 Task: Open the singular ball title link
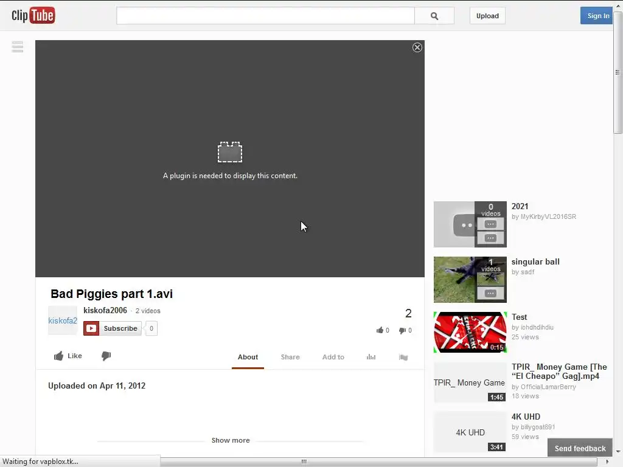[x=535, y=261]
